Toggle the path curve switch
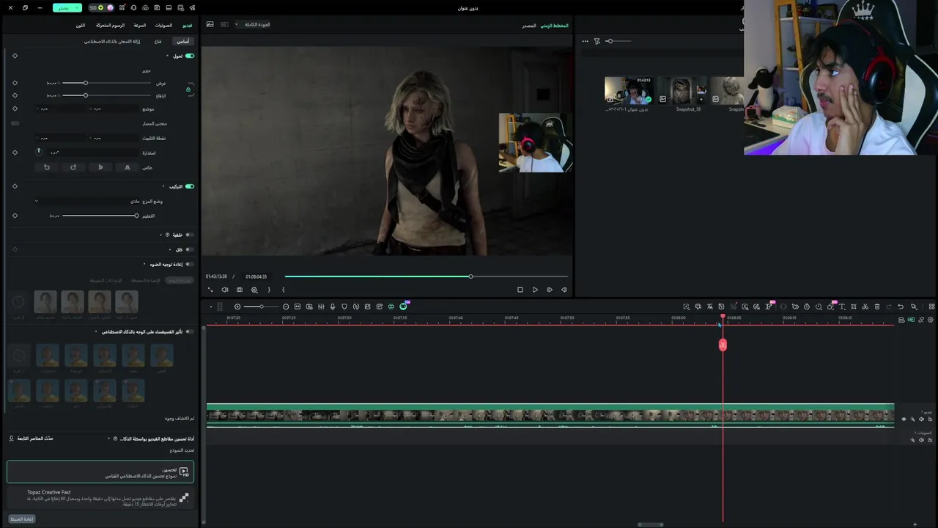 click(15, 123)
